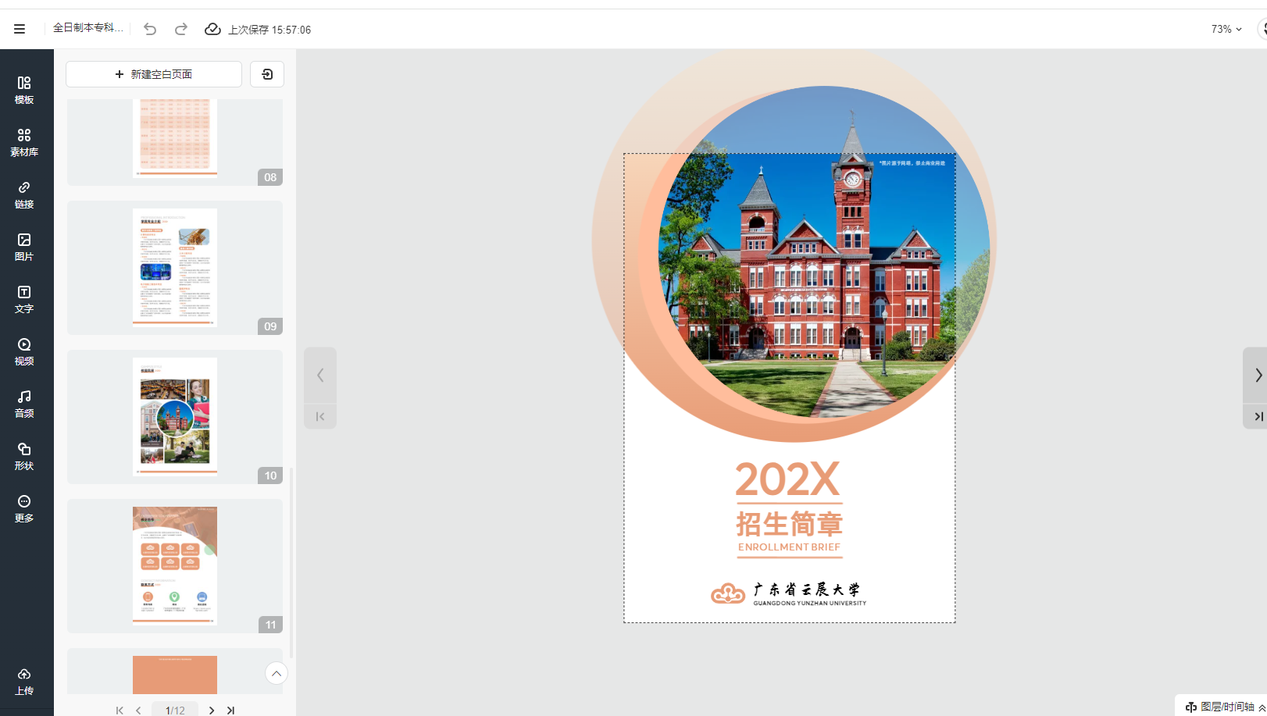Go to previous page on canvas

(320, 375)
